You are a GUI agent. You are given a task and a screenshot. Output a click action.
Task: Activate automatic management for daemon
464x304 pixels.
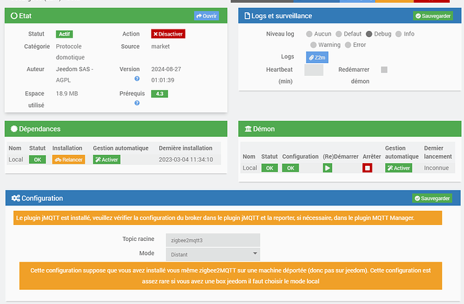399,168
